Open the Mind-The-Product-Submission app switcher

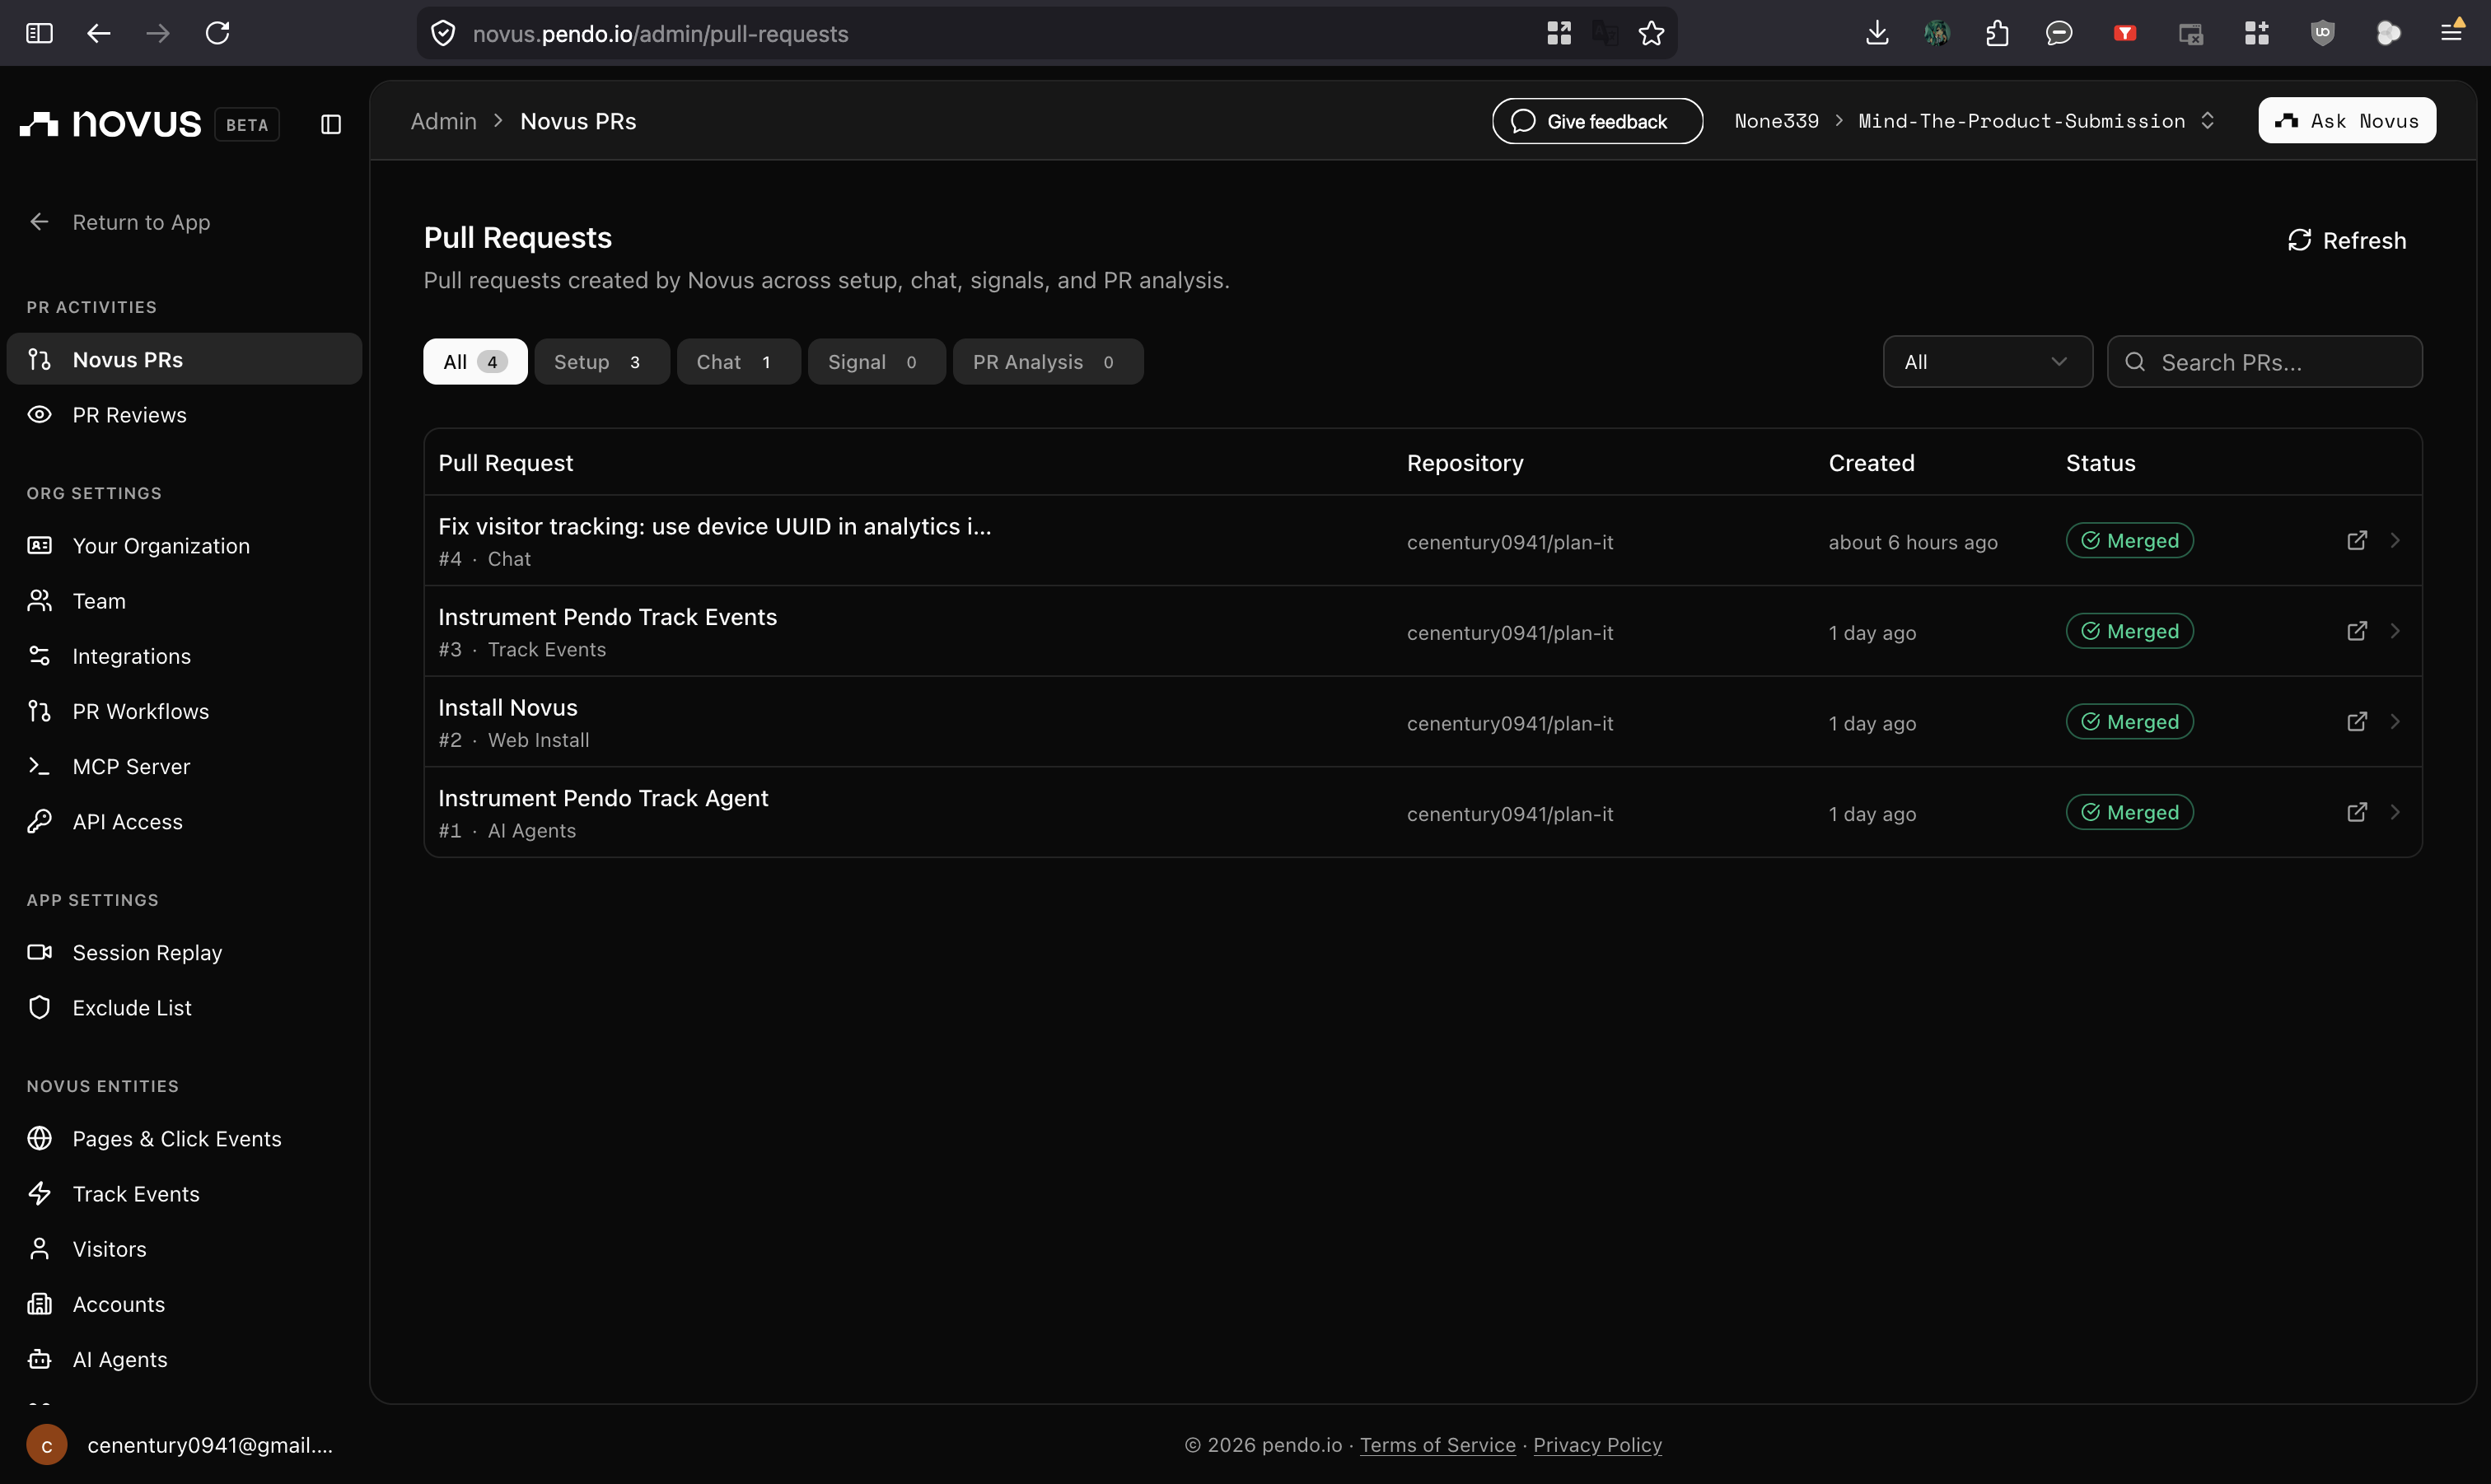[2036, 121]
